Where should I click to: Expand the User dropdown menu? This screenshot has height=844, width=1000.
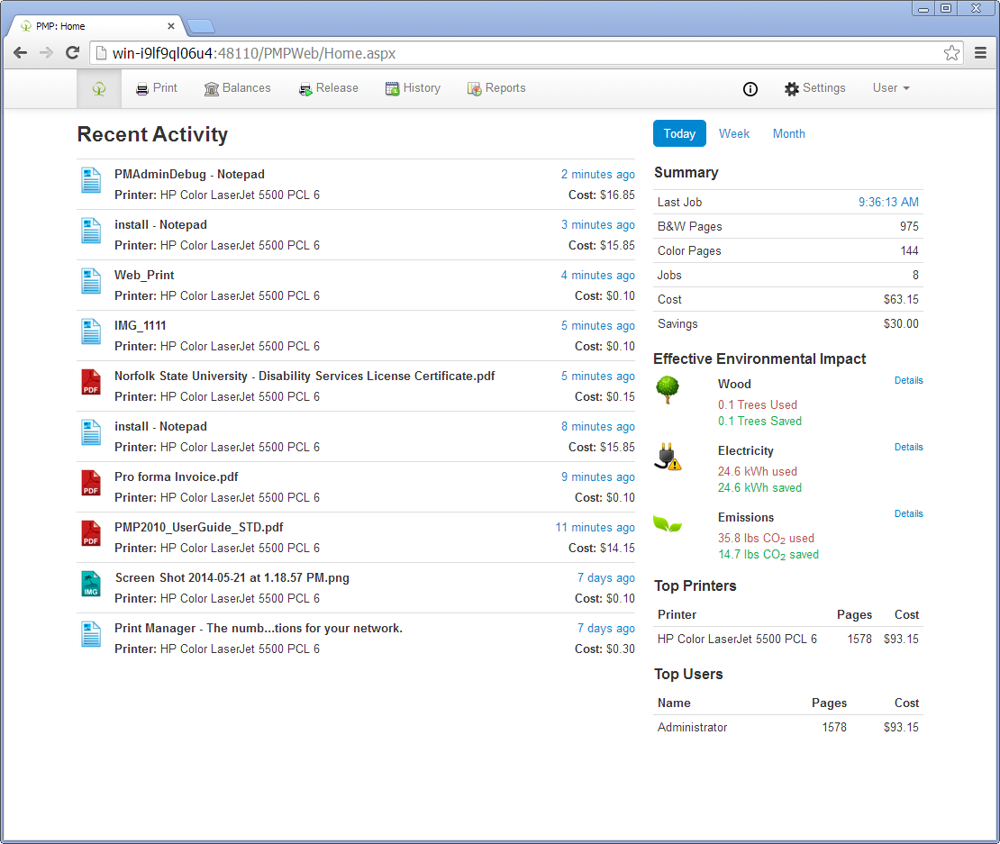click(891, 88)
